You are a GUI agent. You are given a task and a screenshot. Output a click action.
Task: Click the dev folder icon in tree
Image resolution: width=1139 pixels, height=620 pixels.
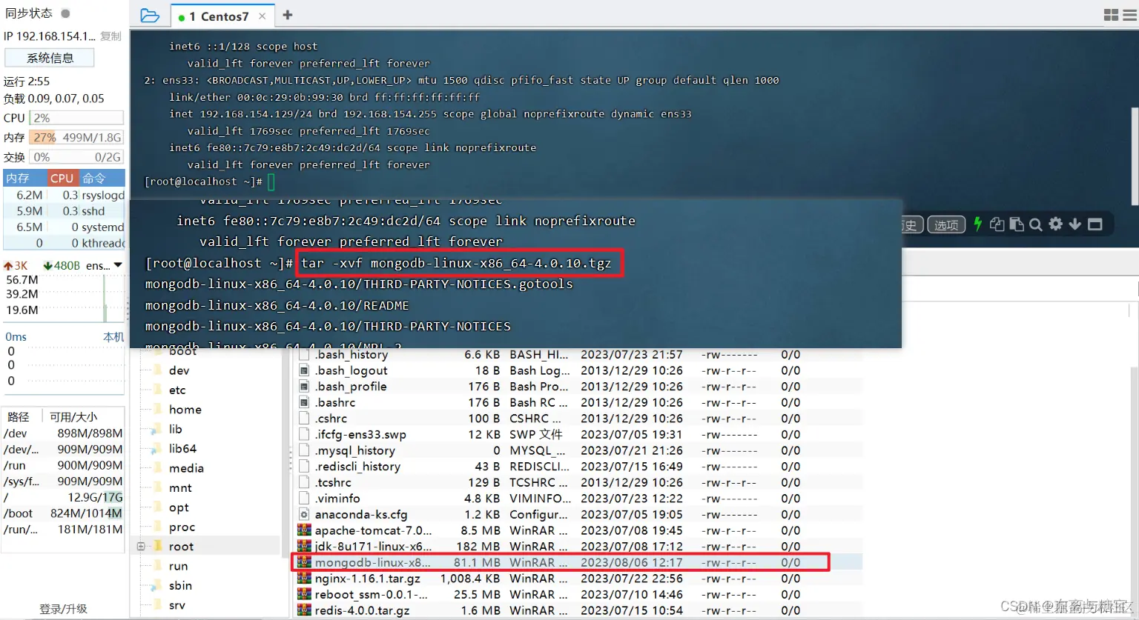(157, 370)
